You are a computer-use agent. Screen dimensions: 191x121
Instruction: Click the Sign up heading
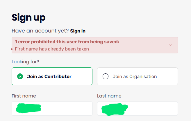click(x=28, y=18)
